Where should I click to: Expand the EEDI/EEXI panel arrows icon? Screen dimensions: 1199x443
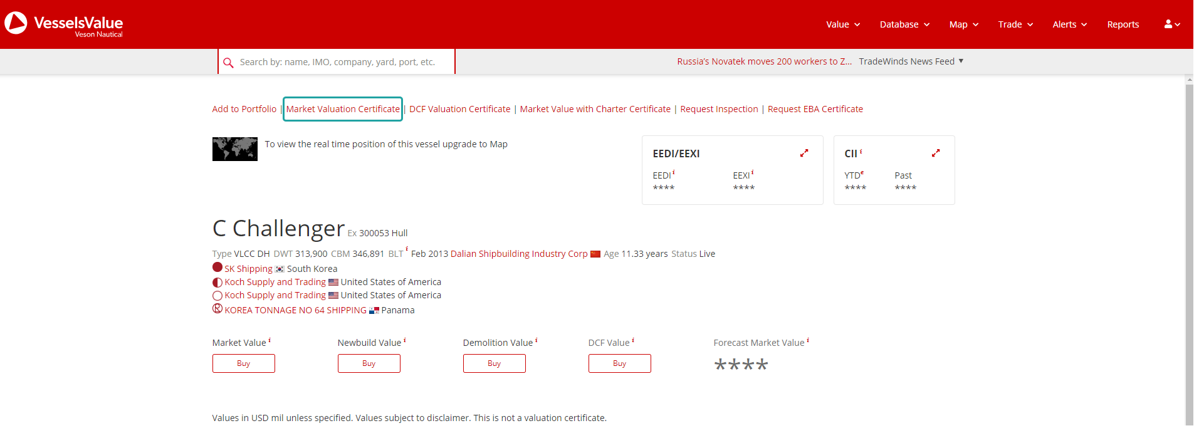coord(804,153)
